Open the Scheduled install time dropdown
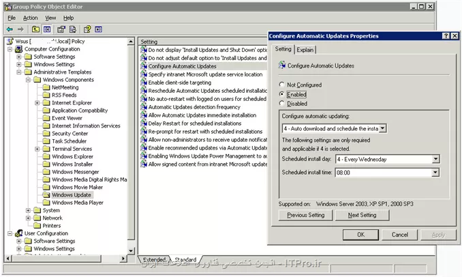Viewport: 462px width, 277px height. [x=435, y=173]
